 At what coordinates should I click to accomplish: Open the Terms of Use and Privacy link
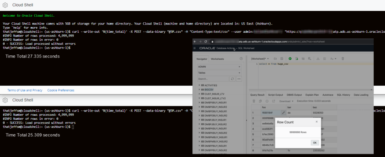point(25,90)
